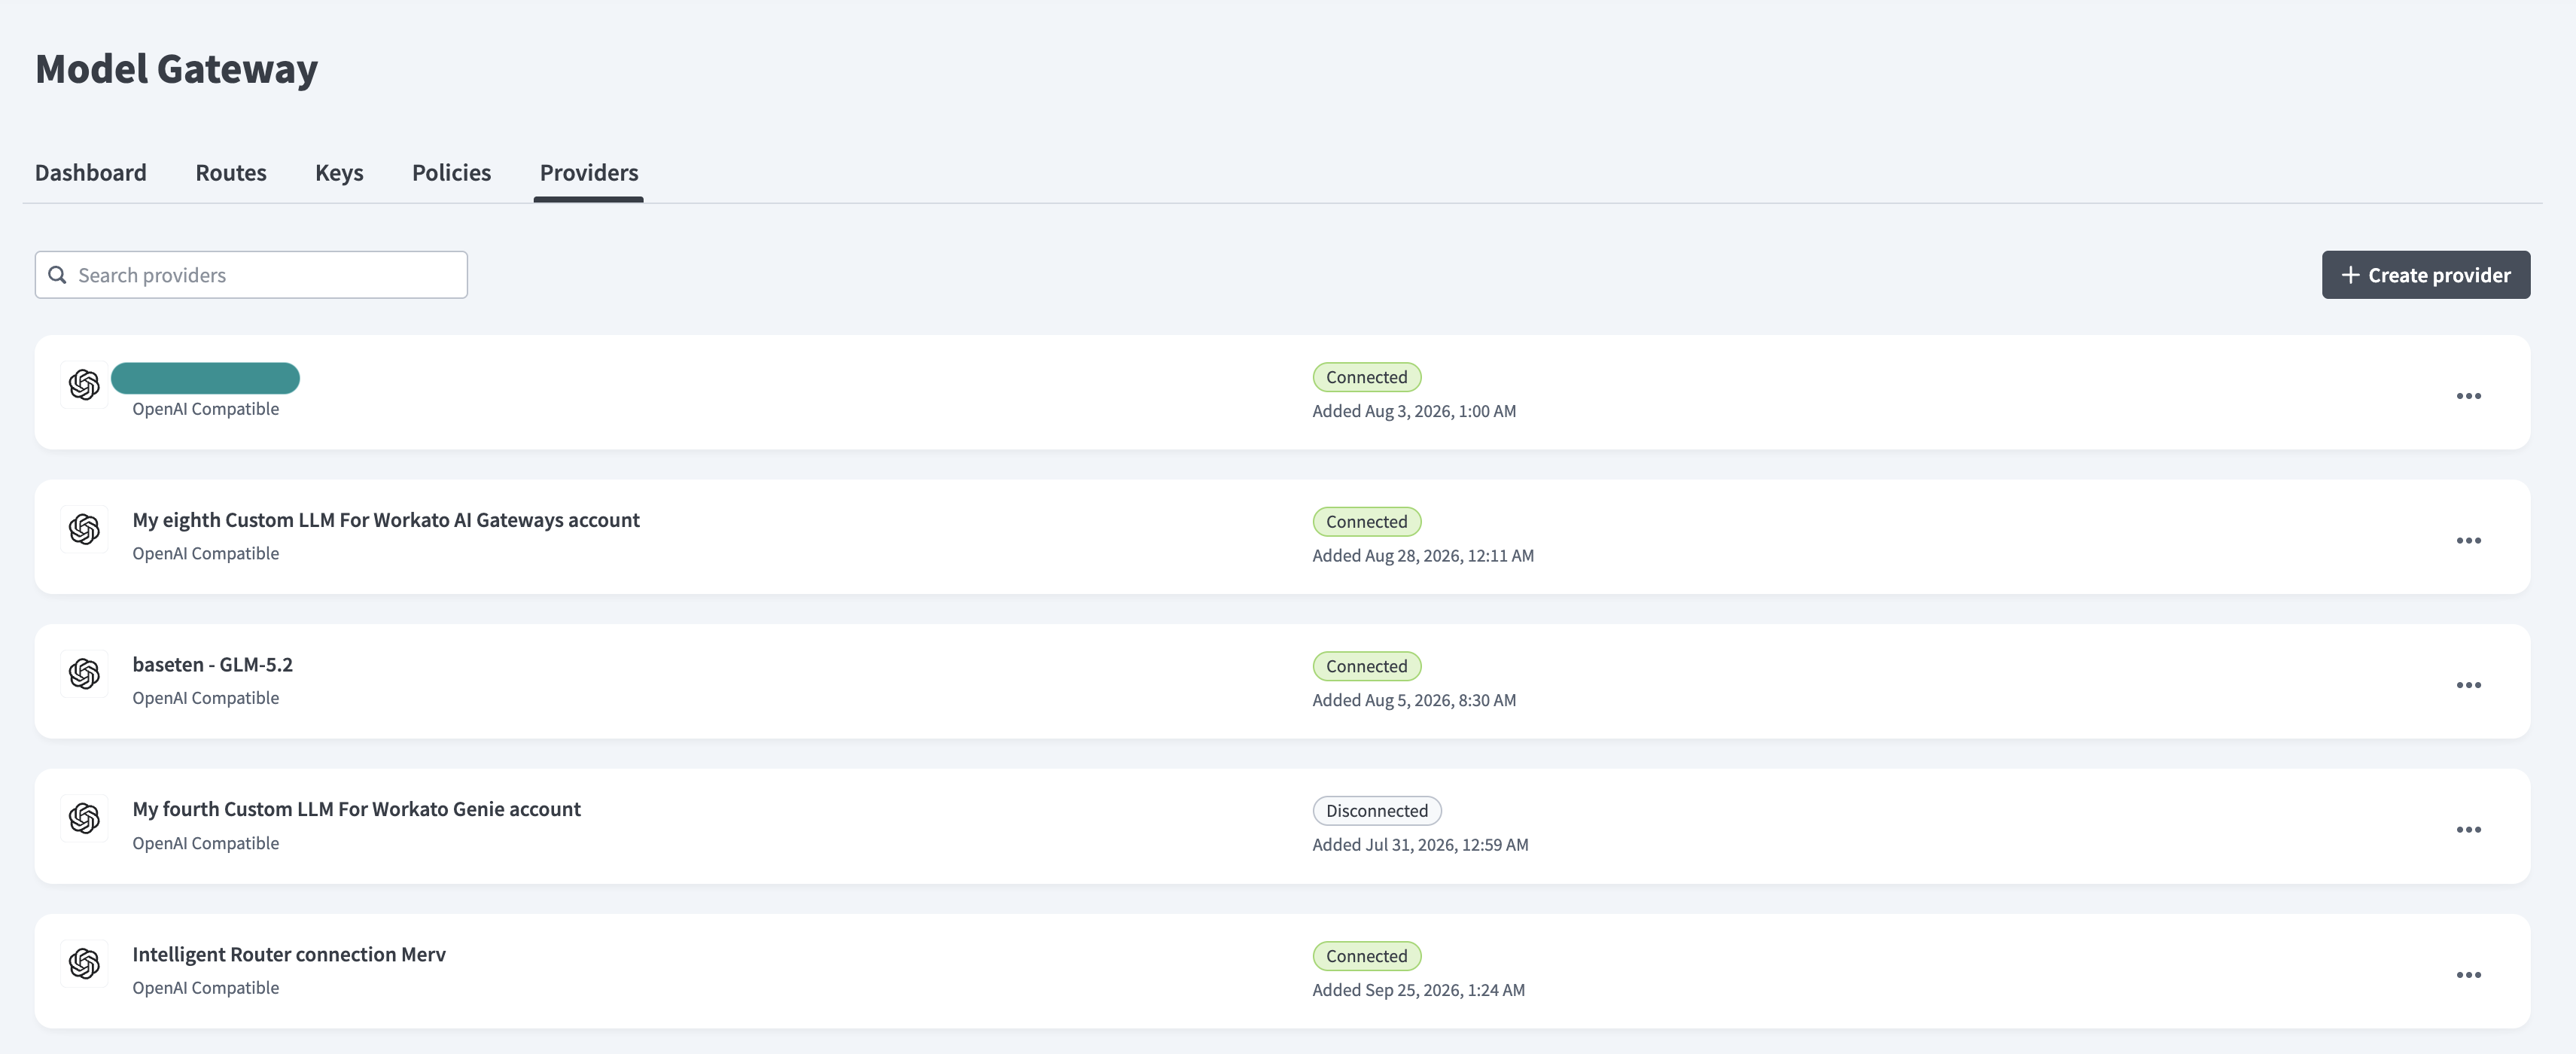
Task: Click Connected badge of baseten - GLM-5.2
Action: click(1367, 666)
